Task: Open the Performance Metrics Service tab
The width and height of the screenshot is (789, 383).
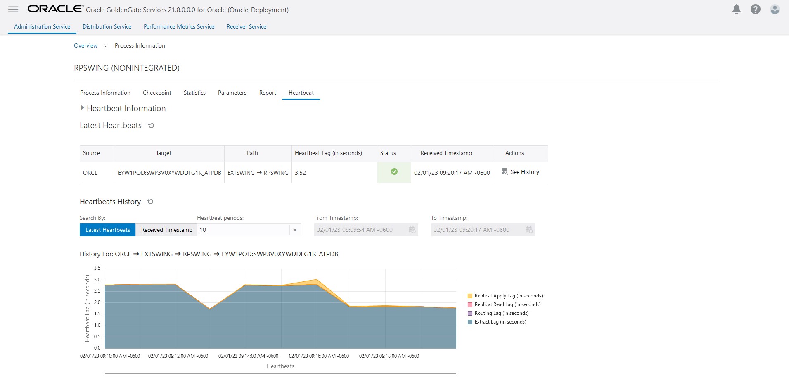Action: pos(179,26)
